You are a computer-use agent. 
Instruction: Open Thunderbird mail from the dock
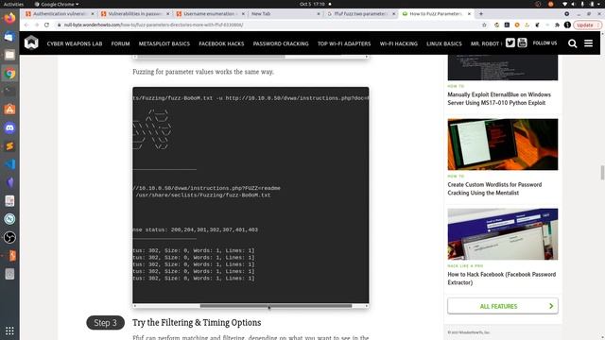9,37
